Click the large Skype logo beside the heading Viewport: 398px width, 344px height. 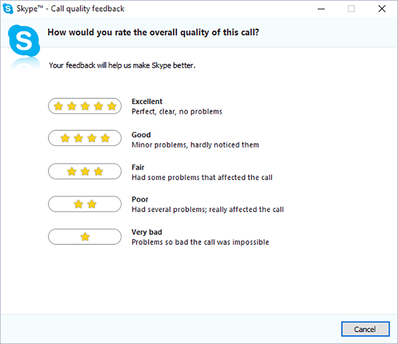click(25, 40)
